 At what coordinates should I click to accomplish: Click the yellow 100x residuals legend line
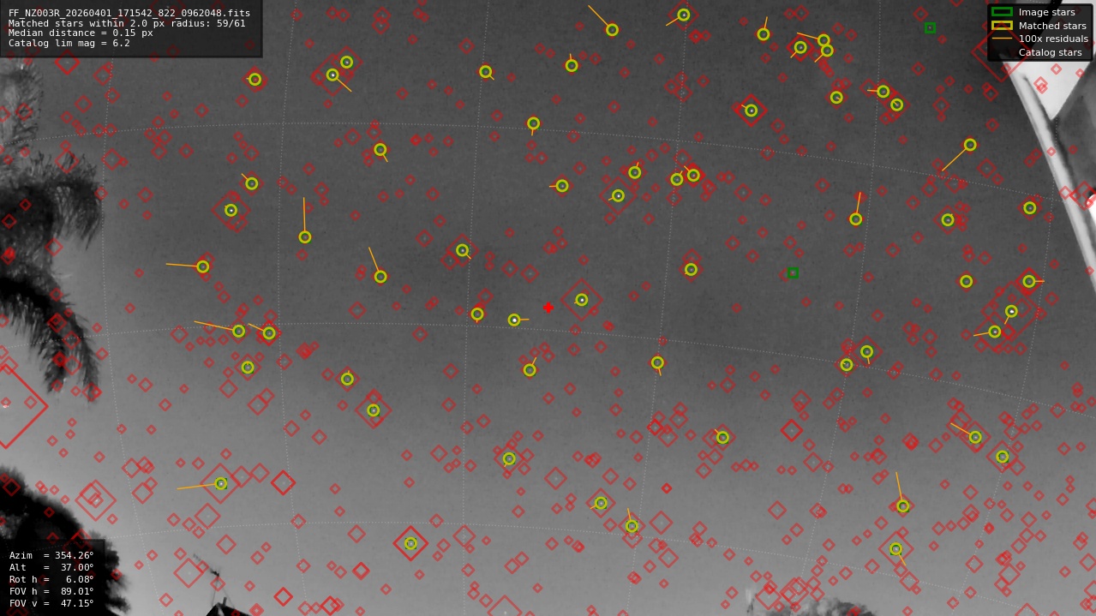click(1002, 39)
